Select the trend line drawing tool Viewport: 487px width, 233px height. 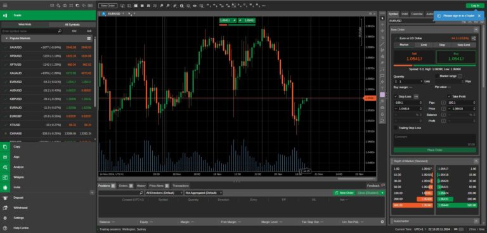point(382,44)
